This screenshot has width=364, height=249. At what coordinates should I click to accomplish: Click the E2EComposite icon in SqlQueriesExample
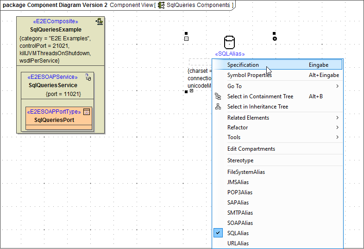(99, 22)
